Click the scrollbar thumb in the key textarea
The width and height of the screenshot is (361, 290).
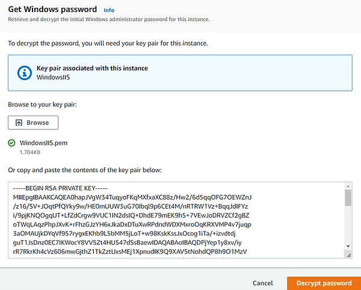coord(348,198)
